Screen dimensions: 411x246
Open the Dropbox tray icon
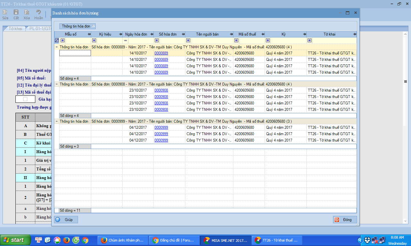tap(367, 240)
